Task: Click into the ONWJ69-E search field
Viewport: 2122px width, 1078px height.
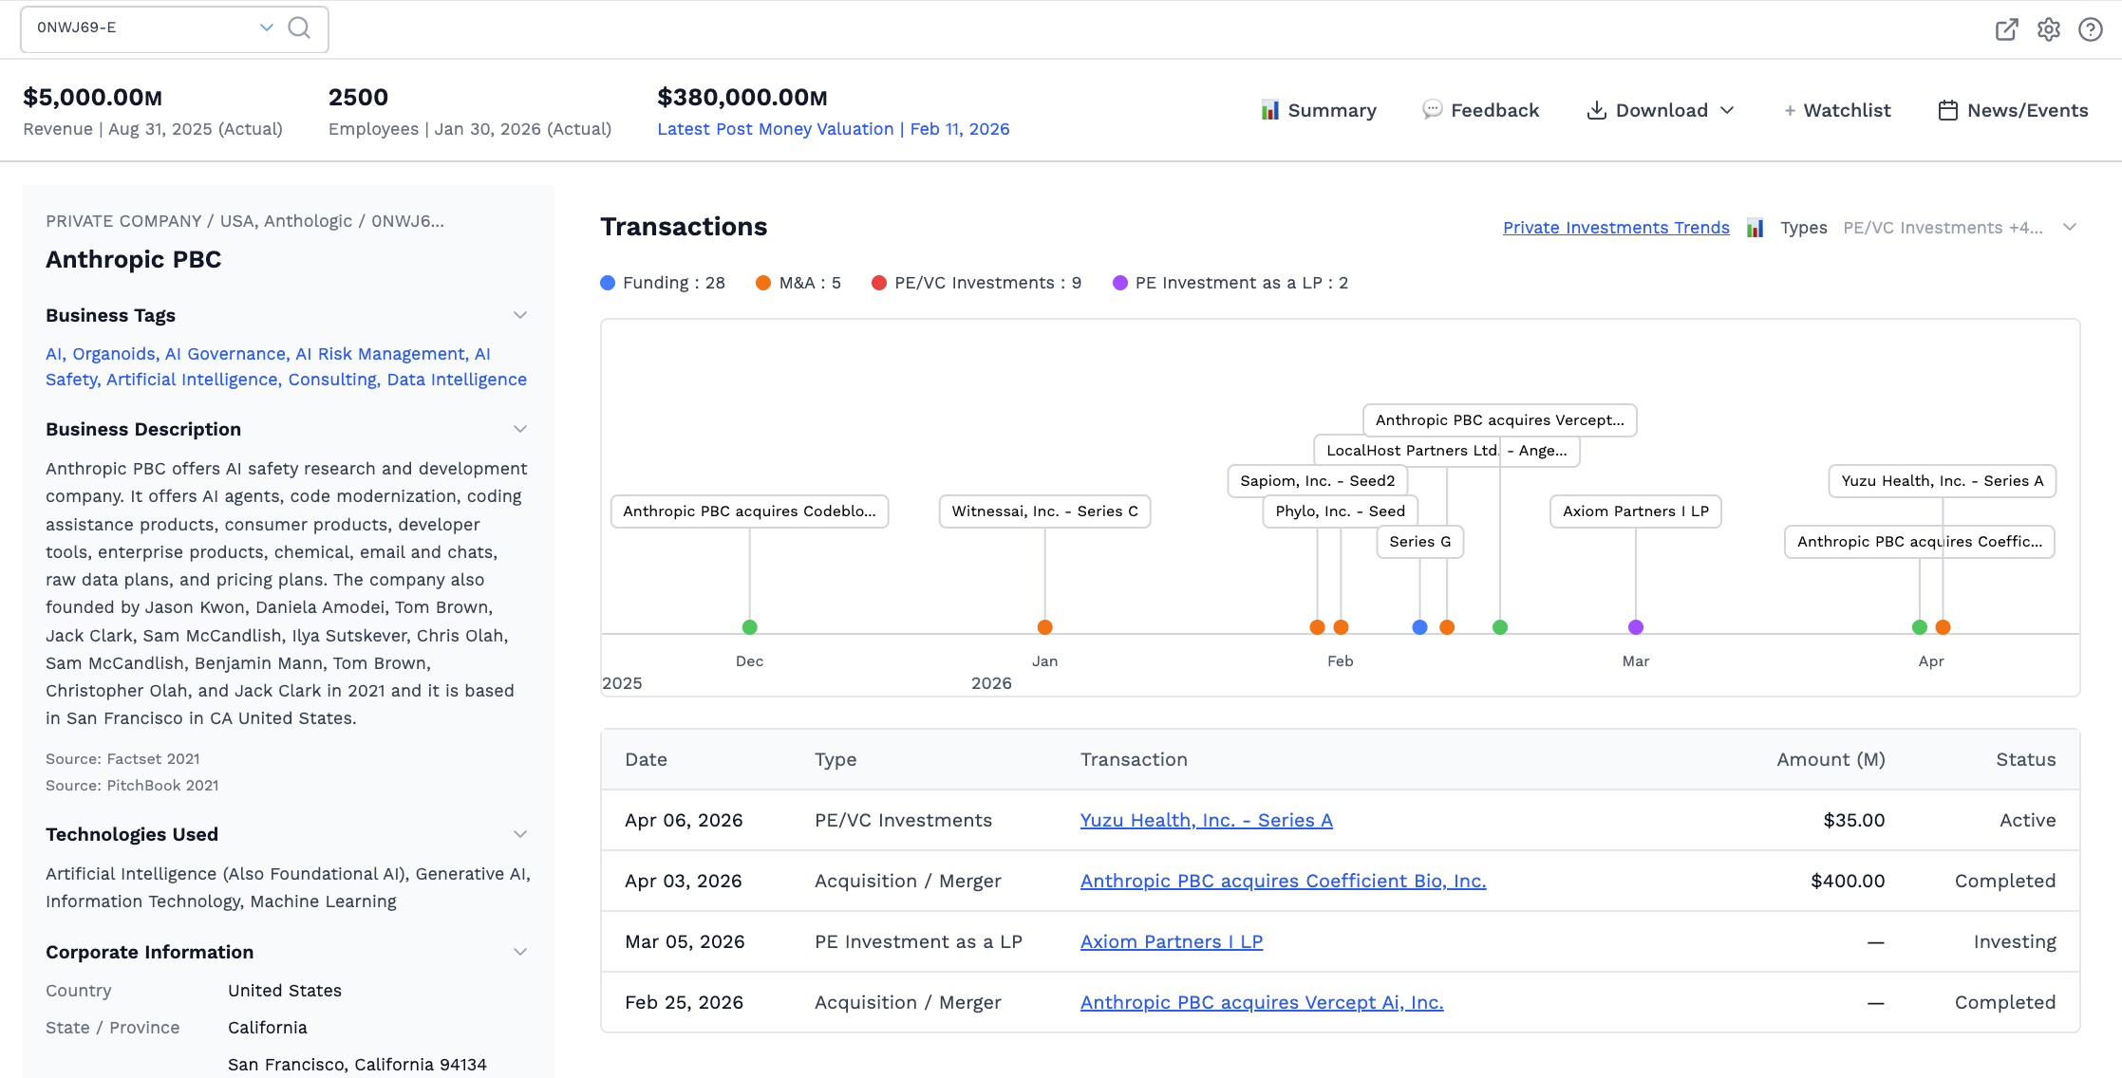Action: coord(142,28)
